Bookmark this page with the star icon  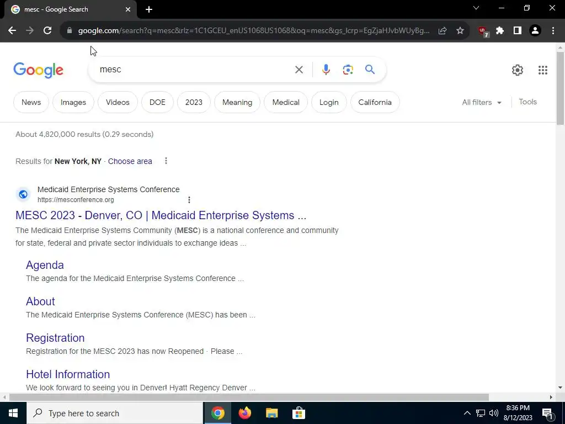[x=460, y=31]
